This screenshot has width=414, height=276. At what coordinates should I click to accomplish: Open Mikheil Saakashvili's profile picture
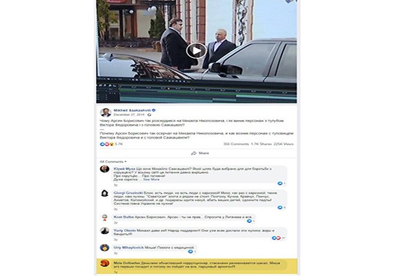coord(106,112)
